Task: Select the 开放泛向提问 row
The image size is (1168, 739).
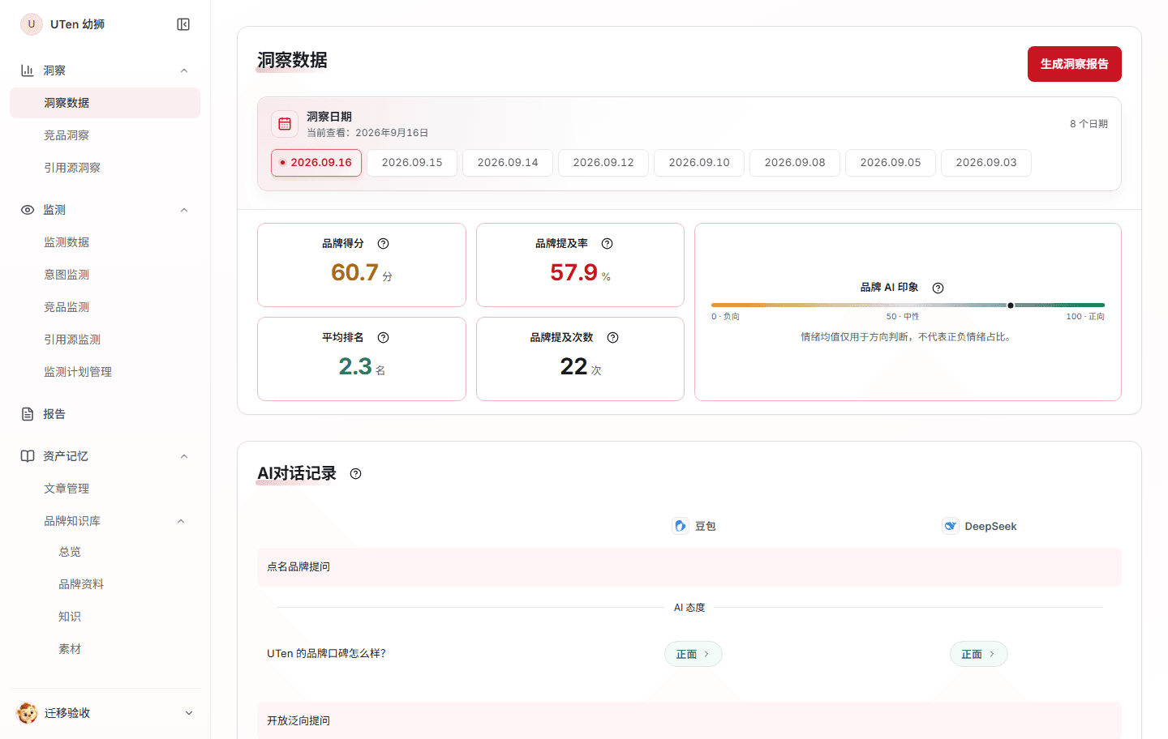Action: coord(689,720)
